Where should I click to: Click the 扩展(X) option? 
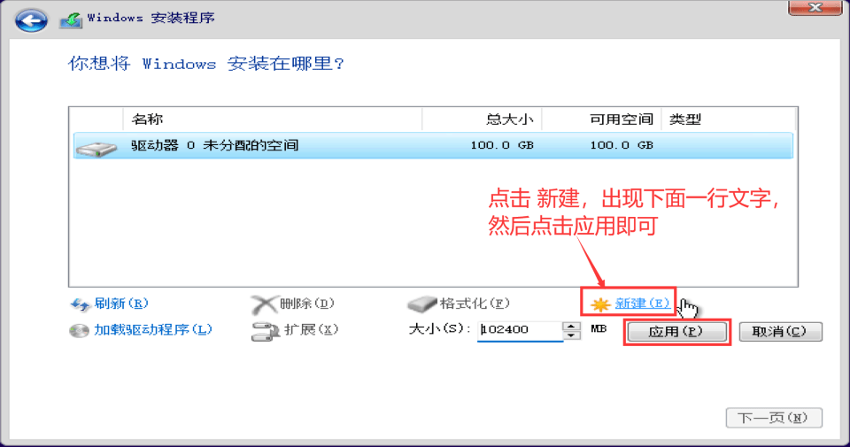311,329
